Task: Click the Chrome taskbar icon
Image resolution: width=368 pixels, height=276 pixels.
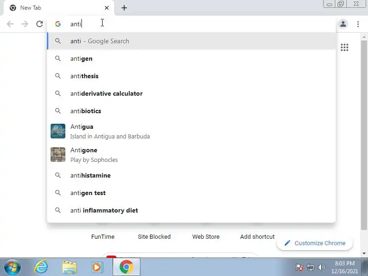Action: coord(126,267)
